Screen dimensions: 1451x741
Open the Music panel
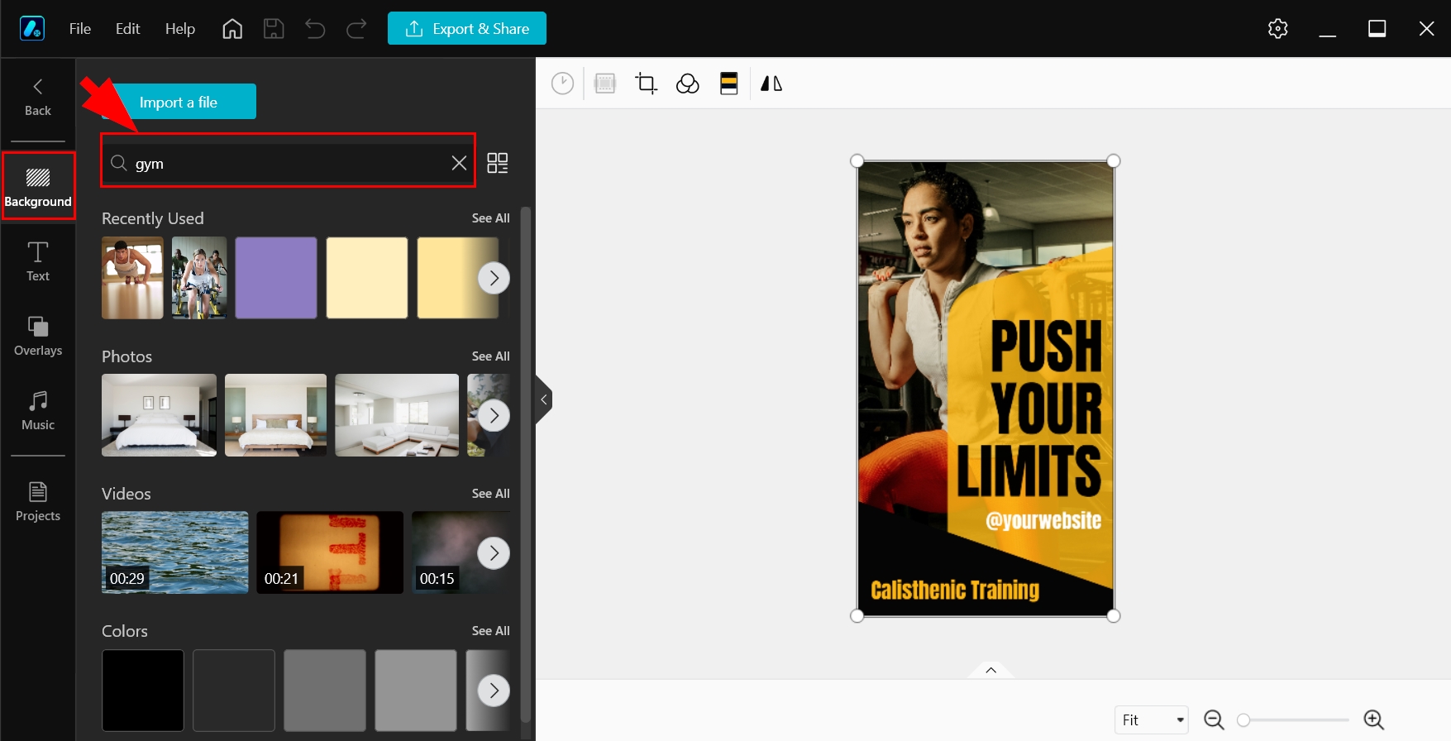(38, 410)
